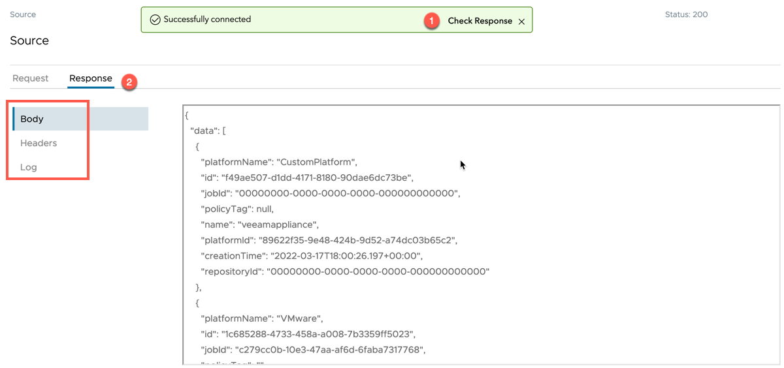The width and height of the screenshot is (784, 368).
Task: Click the repositoryId all-zeros line
Action: pyautogui.click(x=345, y=271)
